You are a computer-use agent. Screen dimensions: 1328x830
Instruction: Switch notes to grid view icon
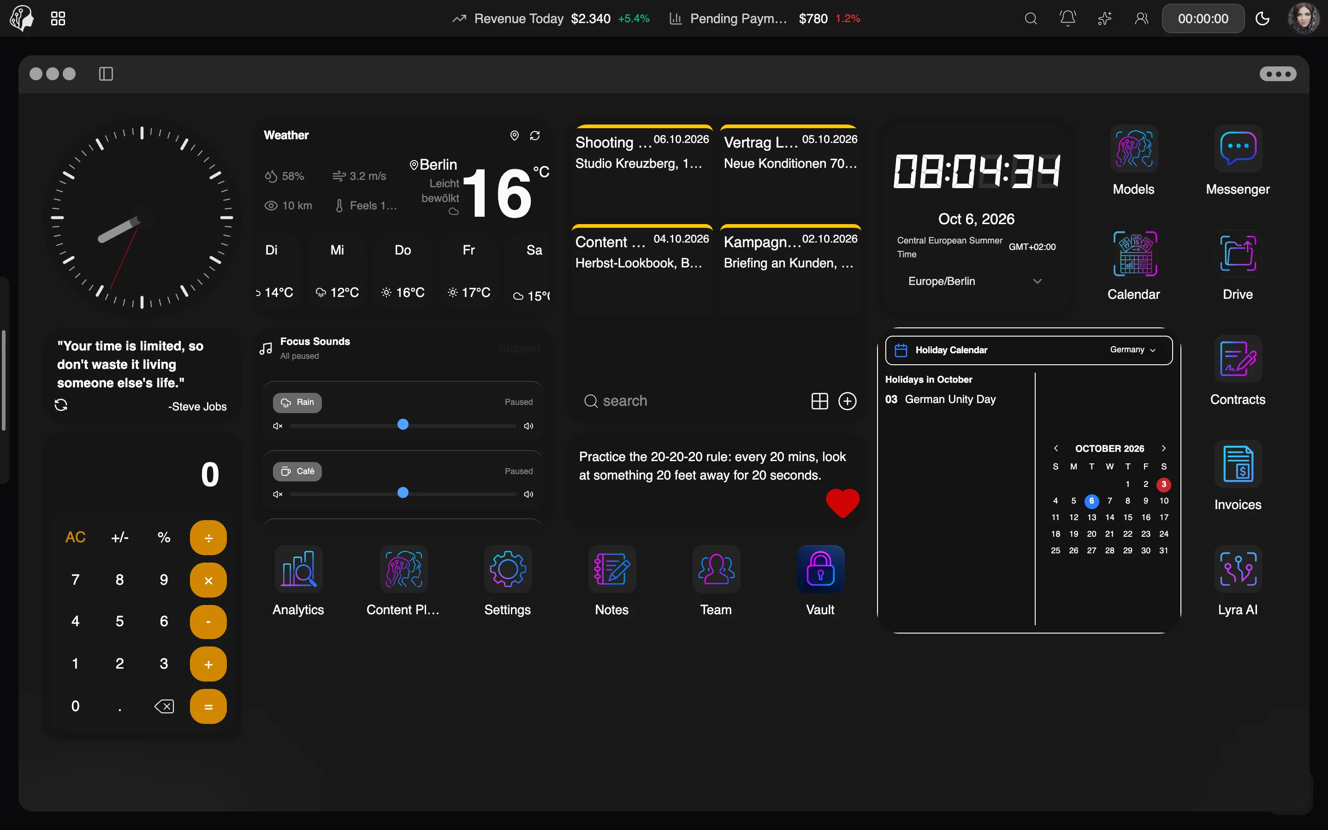[819, 401]
